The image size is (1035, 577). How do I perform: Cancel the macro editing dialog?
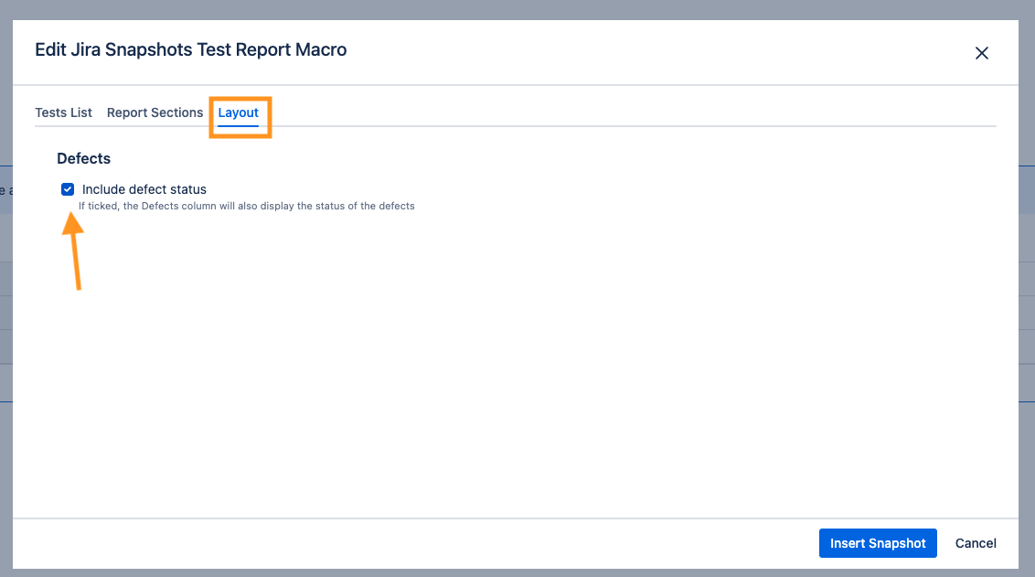[976, 542]
